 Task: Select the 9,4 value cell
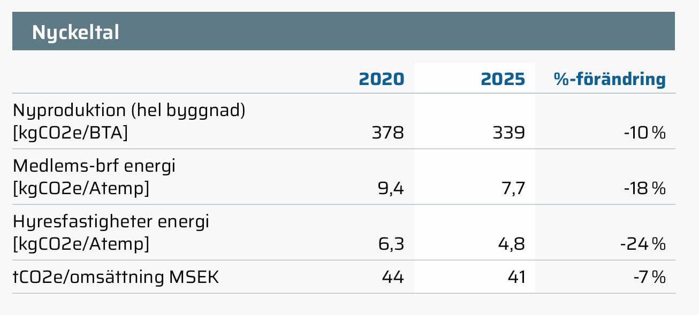(x=390, y=188)
